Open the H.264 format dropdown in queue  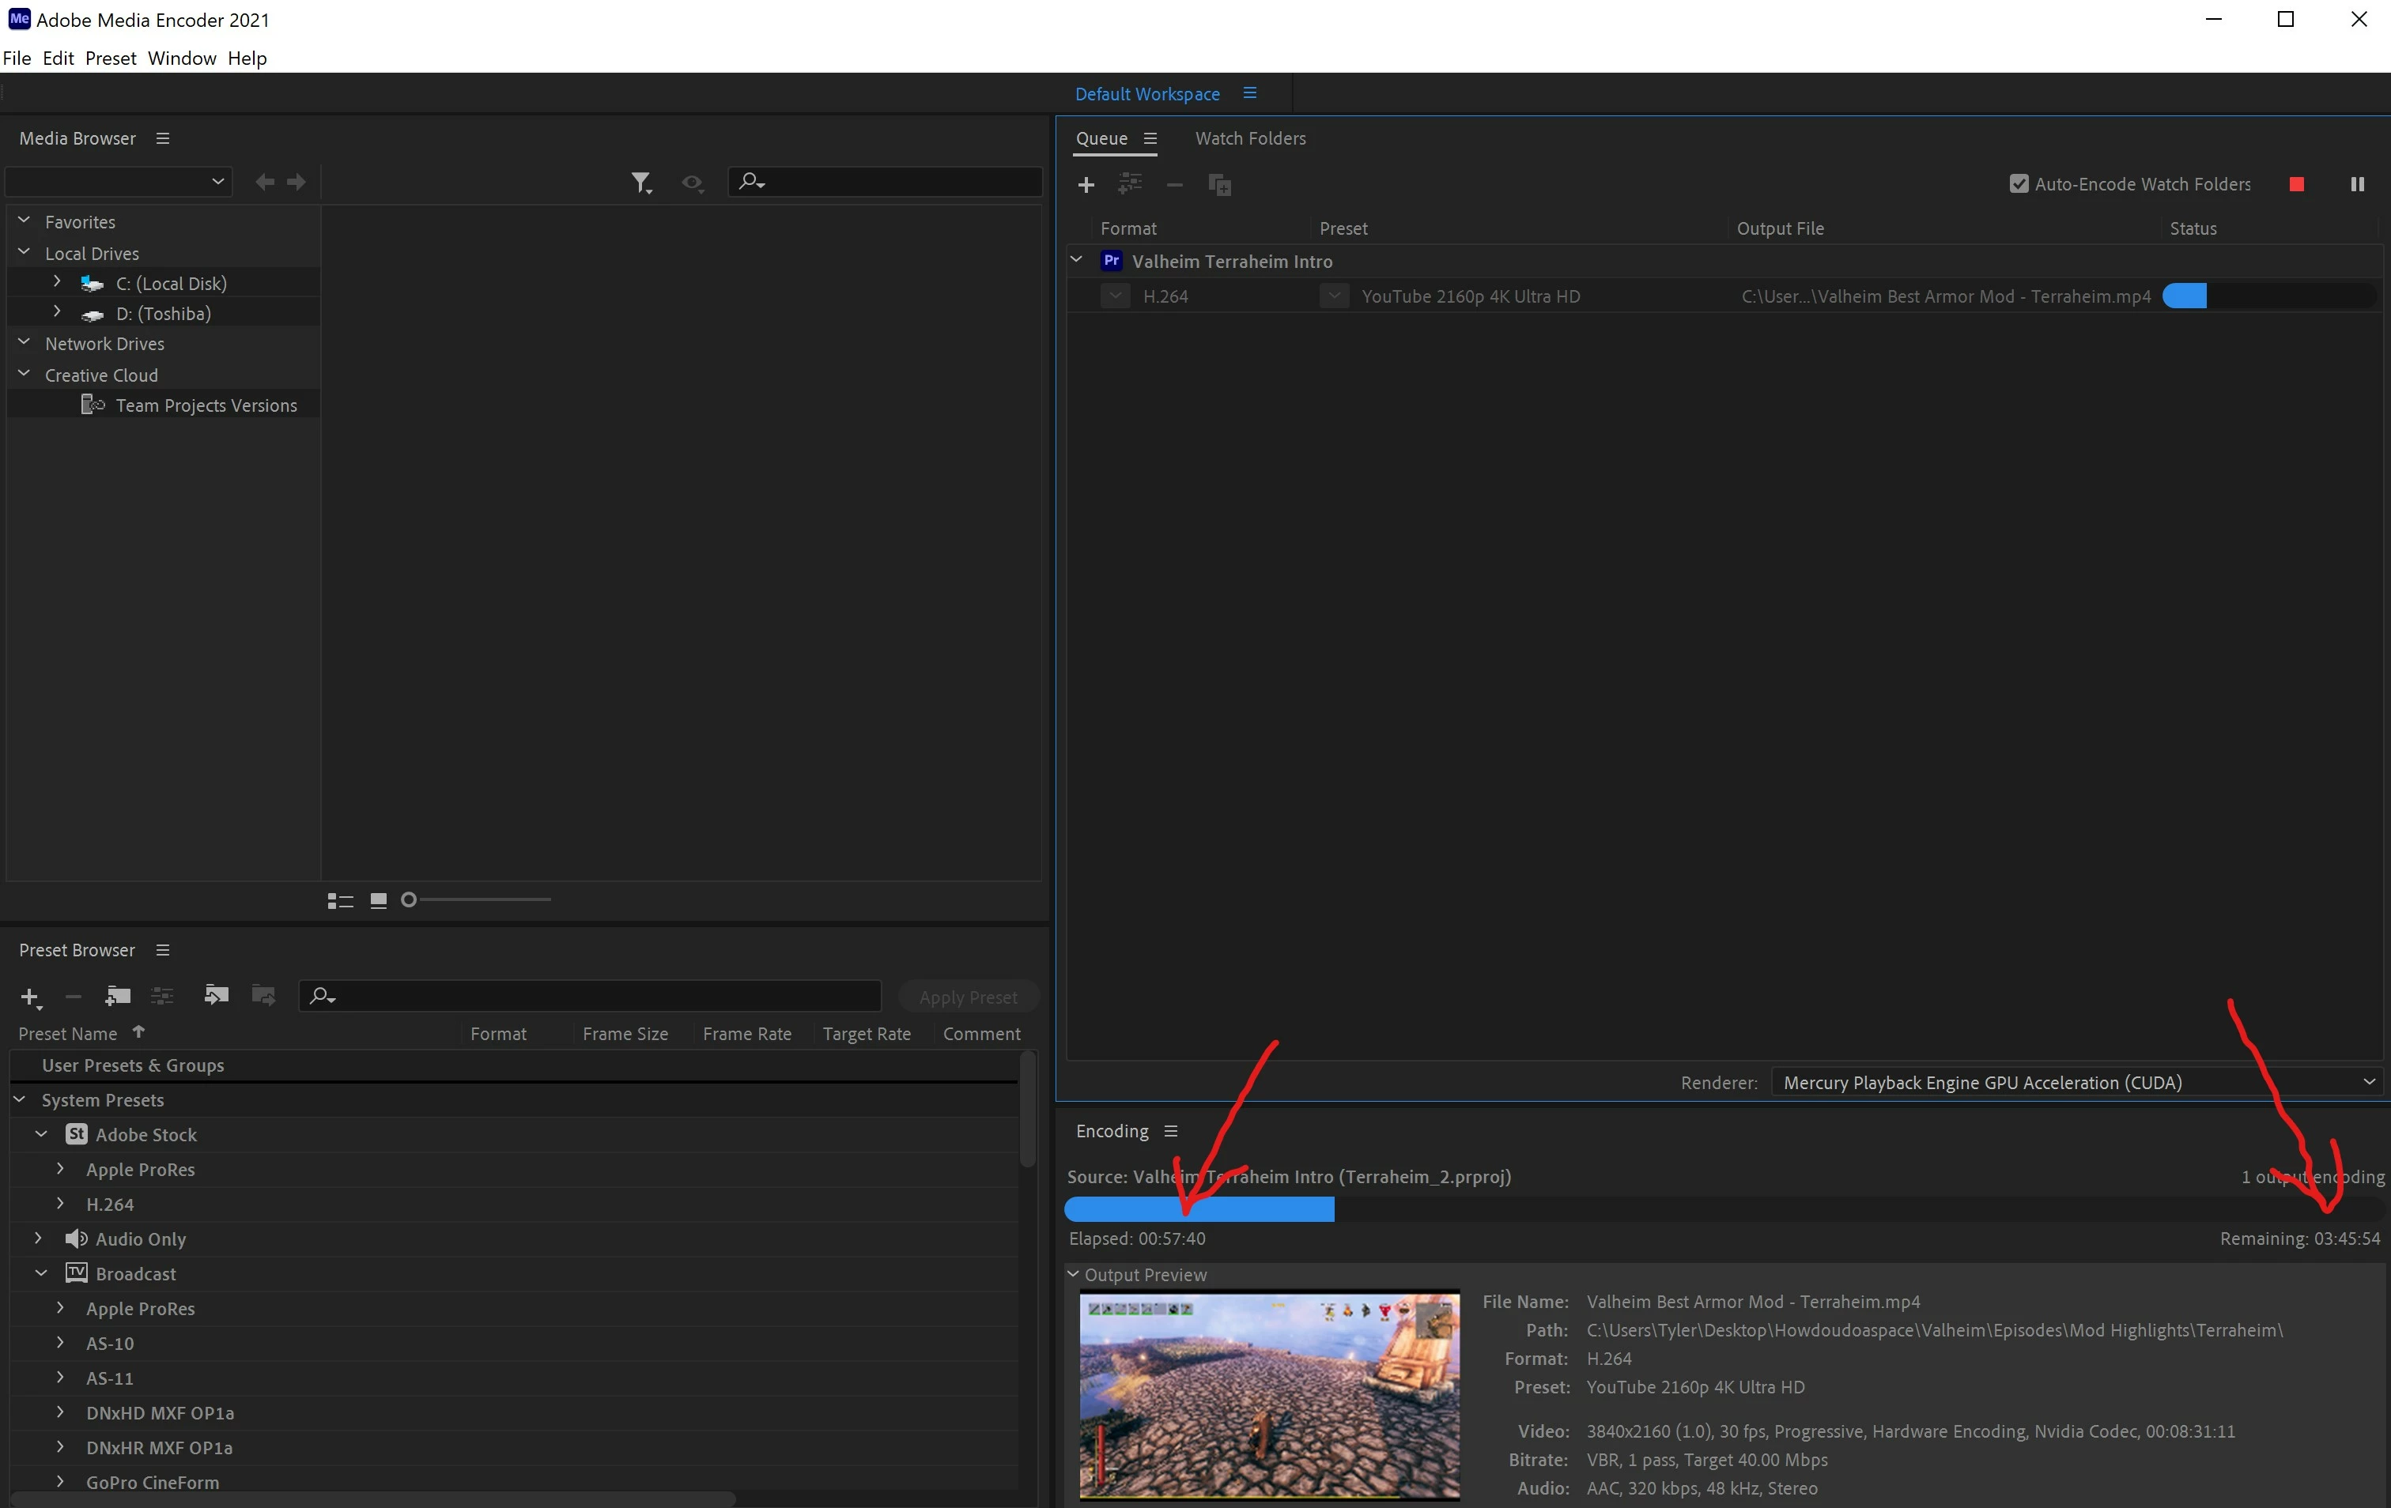(1115, 296)
